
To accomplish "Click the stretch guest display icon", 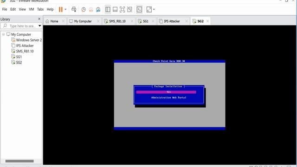I will tap(149, 9).
